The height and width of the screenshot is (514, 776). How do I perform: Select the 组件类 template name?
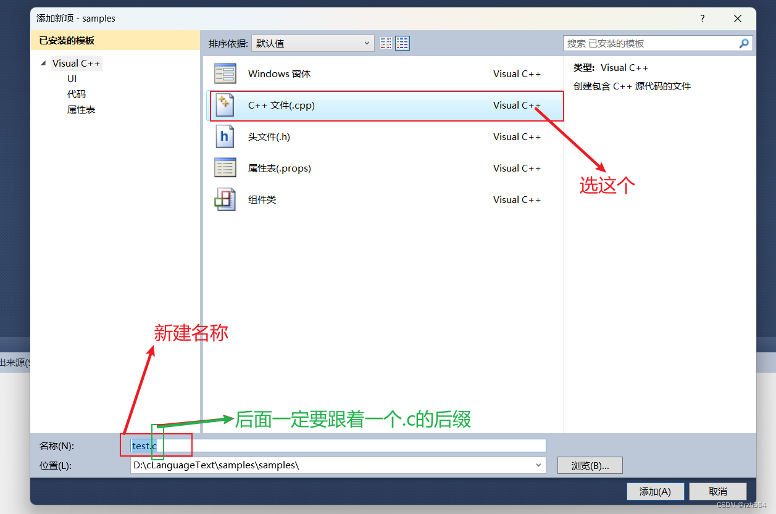pos(262,199)
